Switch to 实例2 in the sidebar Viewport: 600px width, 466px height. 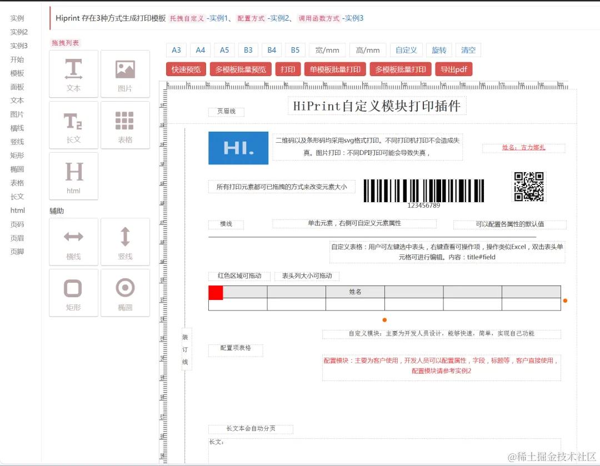coord(18,32)
